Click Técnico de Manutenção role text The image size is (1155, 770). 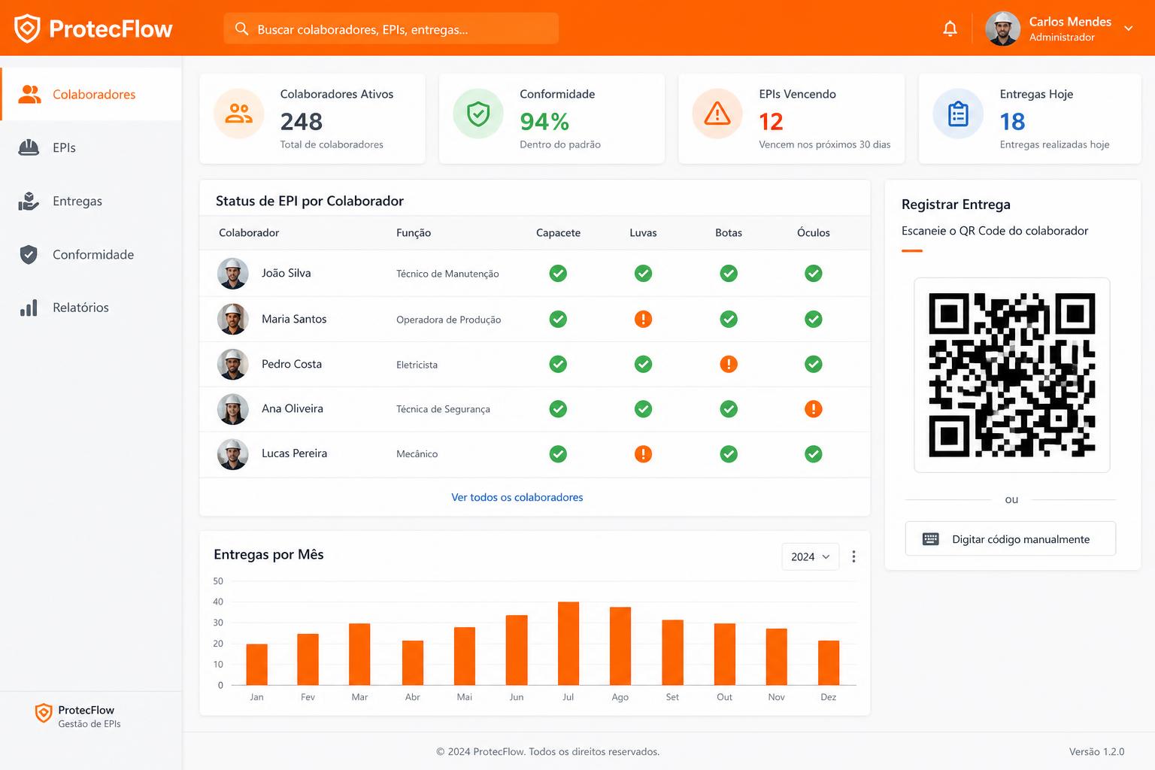coord(447,274)
